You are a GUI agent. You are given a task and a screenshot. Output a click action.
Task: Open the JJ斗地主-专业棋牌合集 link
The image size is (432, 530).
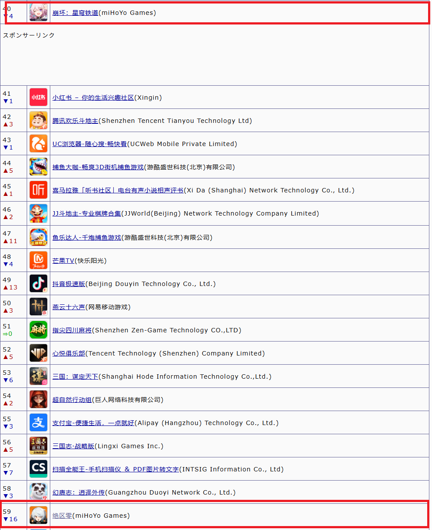[x=87, y=213]
